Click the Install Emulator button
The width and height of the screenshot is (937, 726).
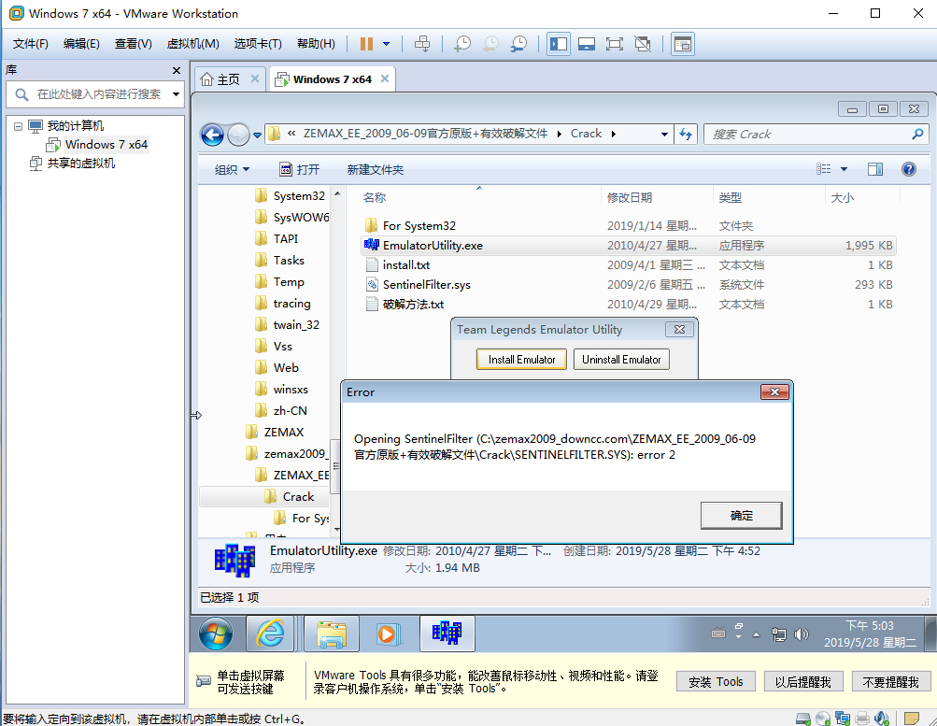(x=521, y=360)
